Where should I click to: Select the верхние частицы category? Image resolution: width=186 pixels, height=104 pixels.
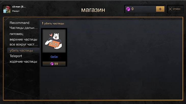tap(23, 39)
